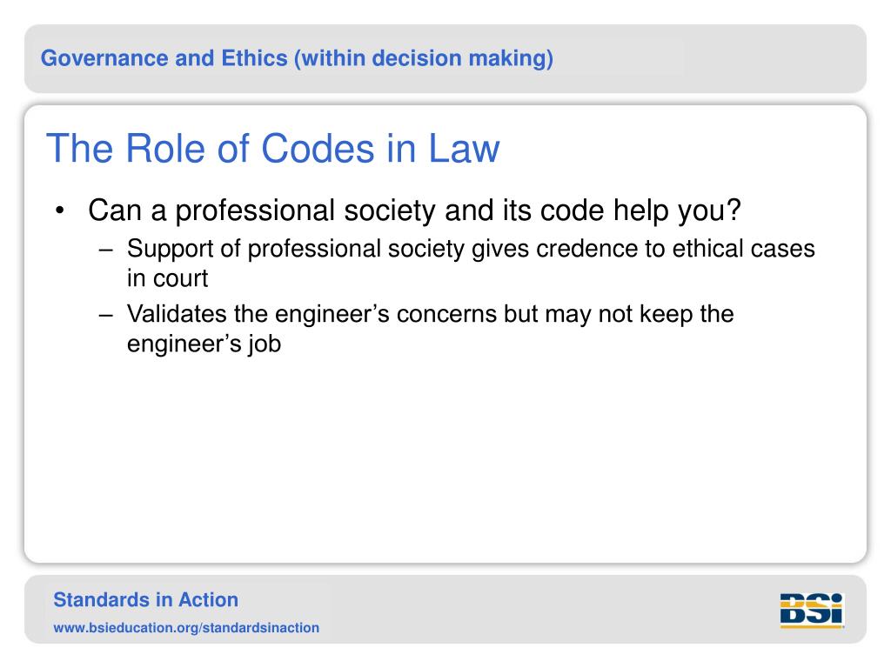Click the dash before Support of professional

[x=105, y=250]
